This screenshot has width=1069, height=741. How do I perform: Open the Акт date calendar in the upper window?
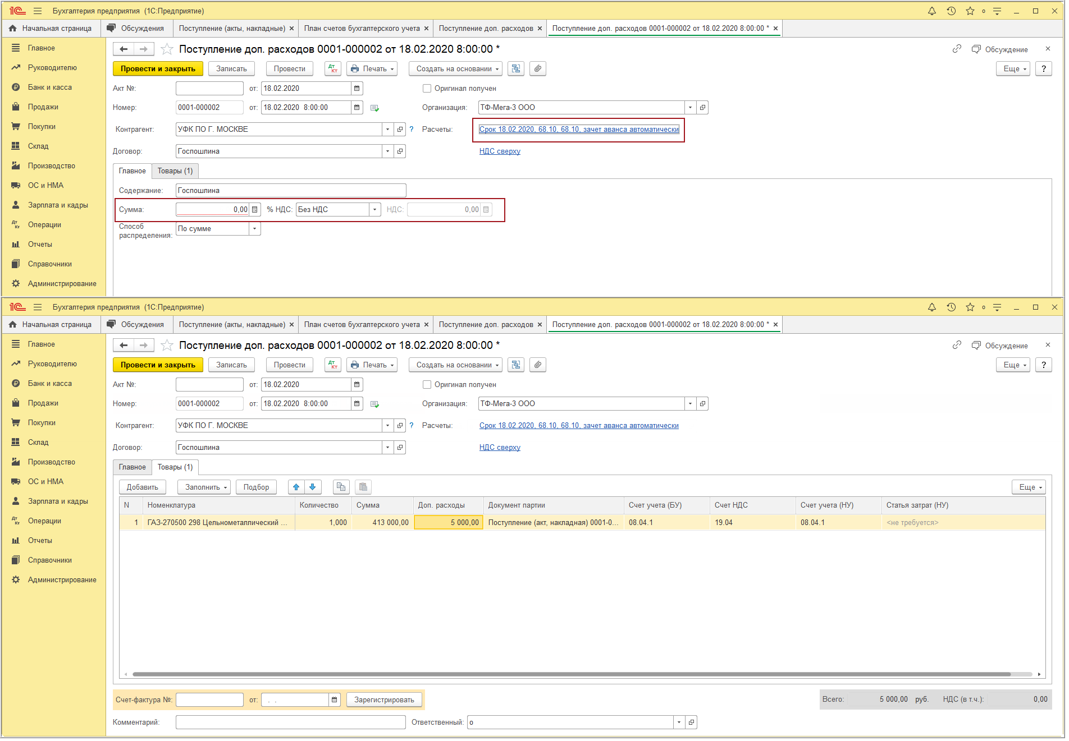(x=357, y=89)
